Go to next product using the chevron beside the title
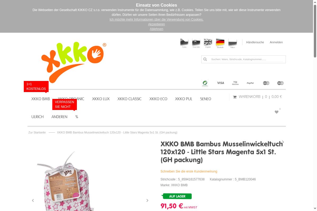Image resolution: width=317 pixels, height=211 pixels. pyautogui.click(x=283, y=142)
